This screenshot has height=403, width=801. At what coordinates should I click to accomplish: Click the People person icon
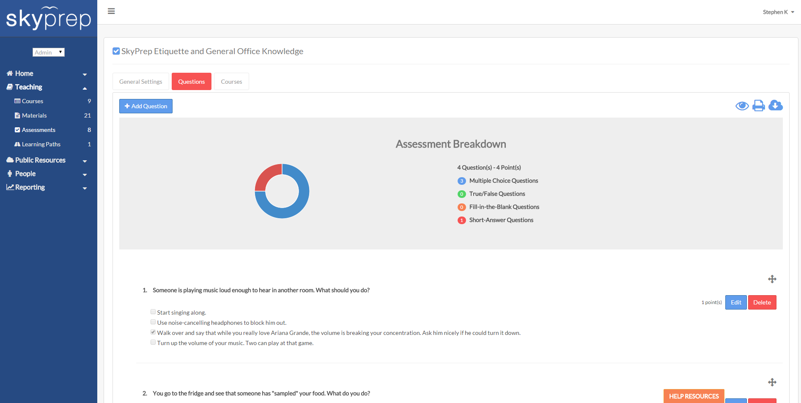tap(10, 173)
